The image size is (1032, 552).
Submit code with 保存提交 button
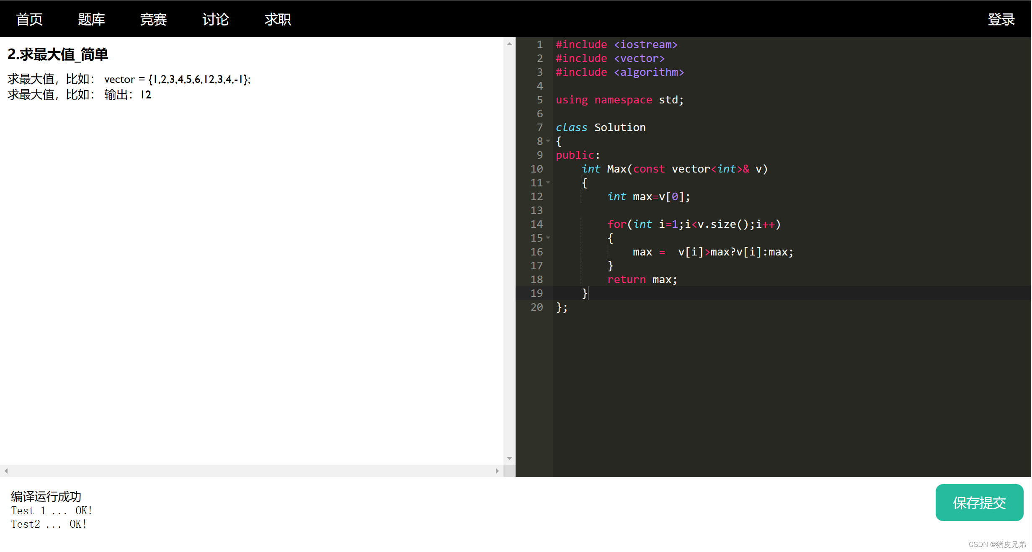[979, 503]
